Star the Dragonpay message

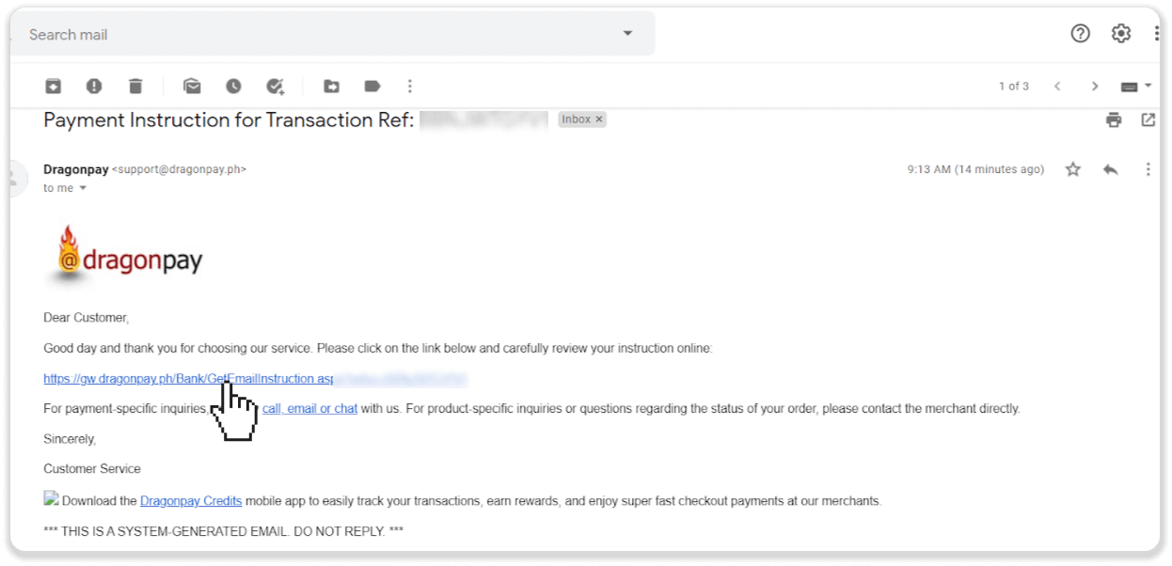pyautogui.click(x=1072, y=169)
